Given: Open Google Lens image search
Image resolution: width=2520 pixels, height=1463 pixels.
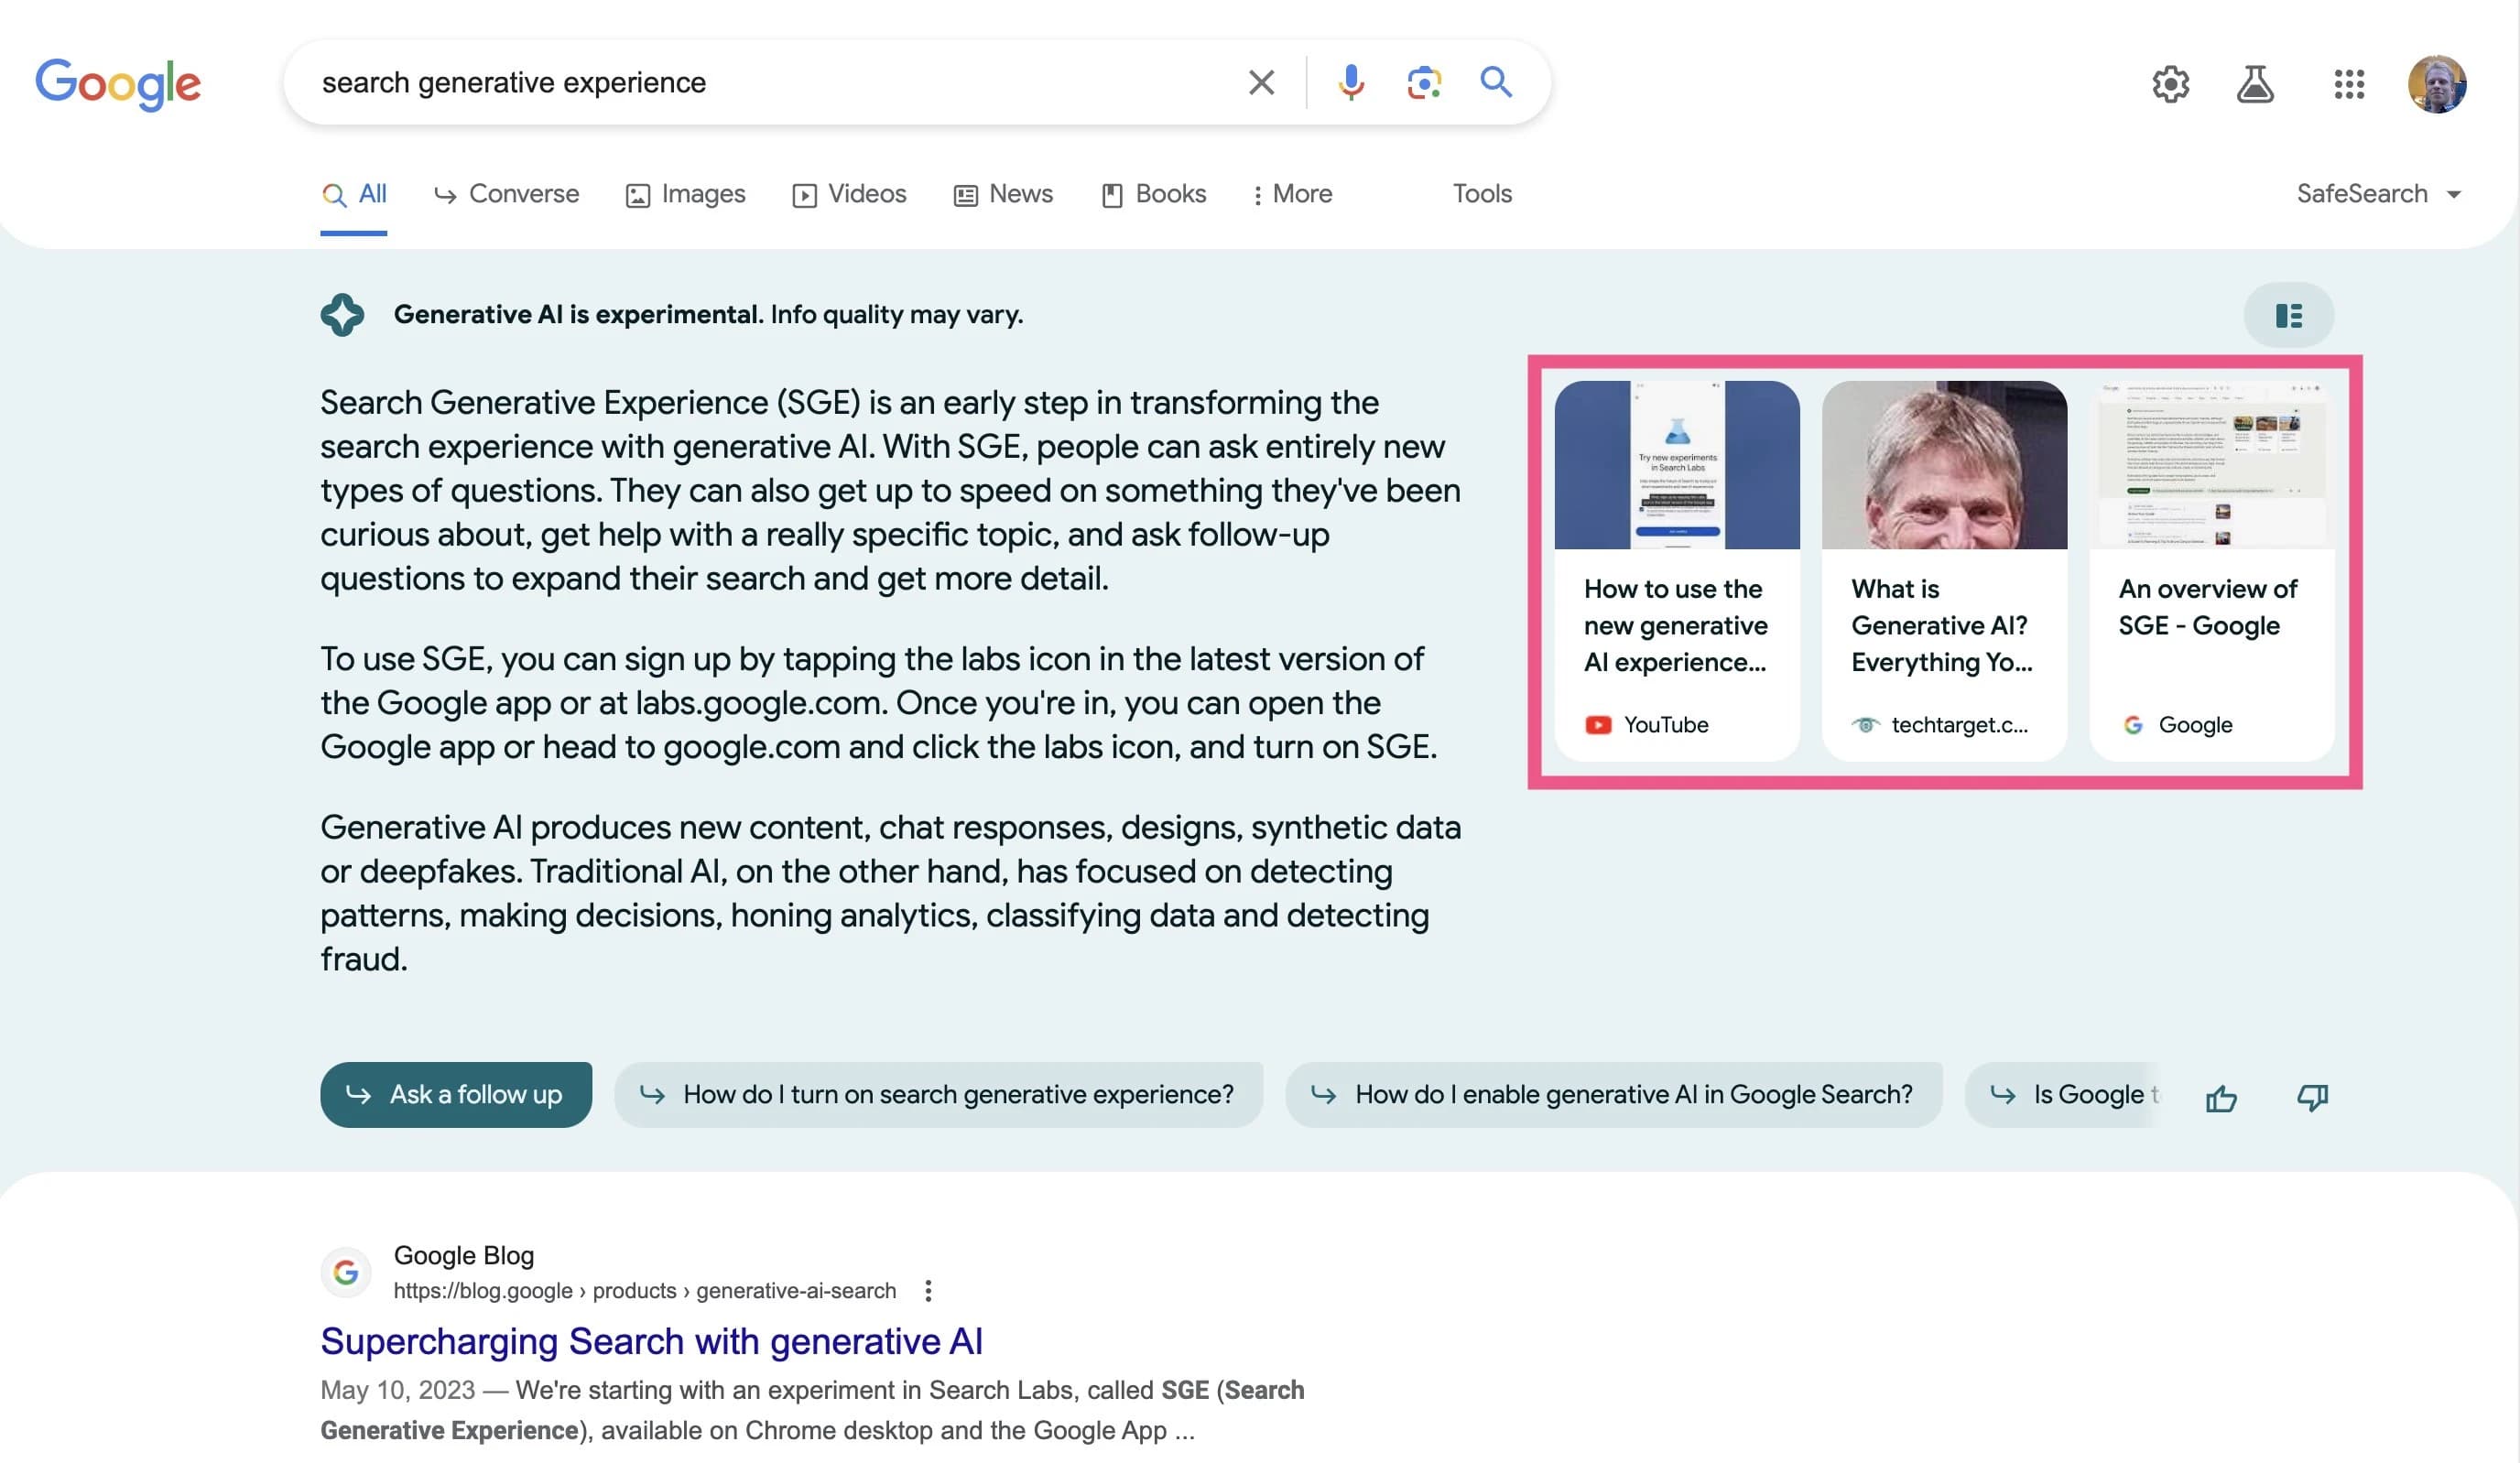Looking at the screenshot, I should [1423, 83].
